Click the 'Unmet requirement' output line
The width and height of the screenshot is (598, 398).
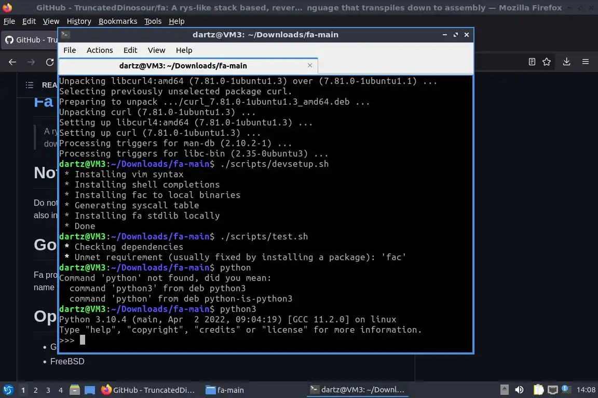click(235, 257)
